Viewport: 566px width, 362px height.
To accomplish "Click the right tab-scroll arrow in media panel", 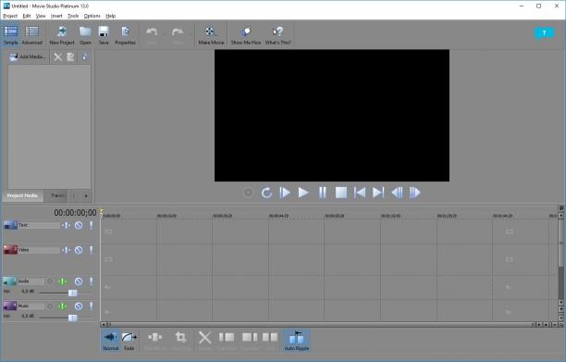I will [x=86, y=195].
